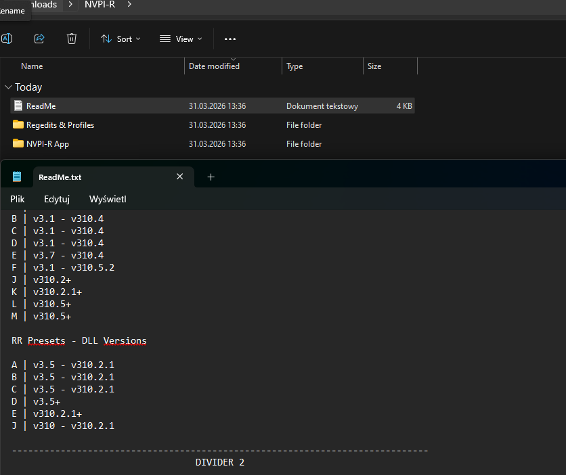Click the Share icon in toolbar
566x475 pixels.
[x=39, y=39]
